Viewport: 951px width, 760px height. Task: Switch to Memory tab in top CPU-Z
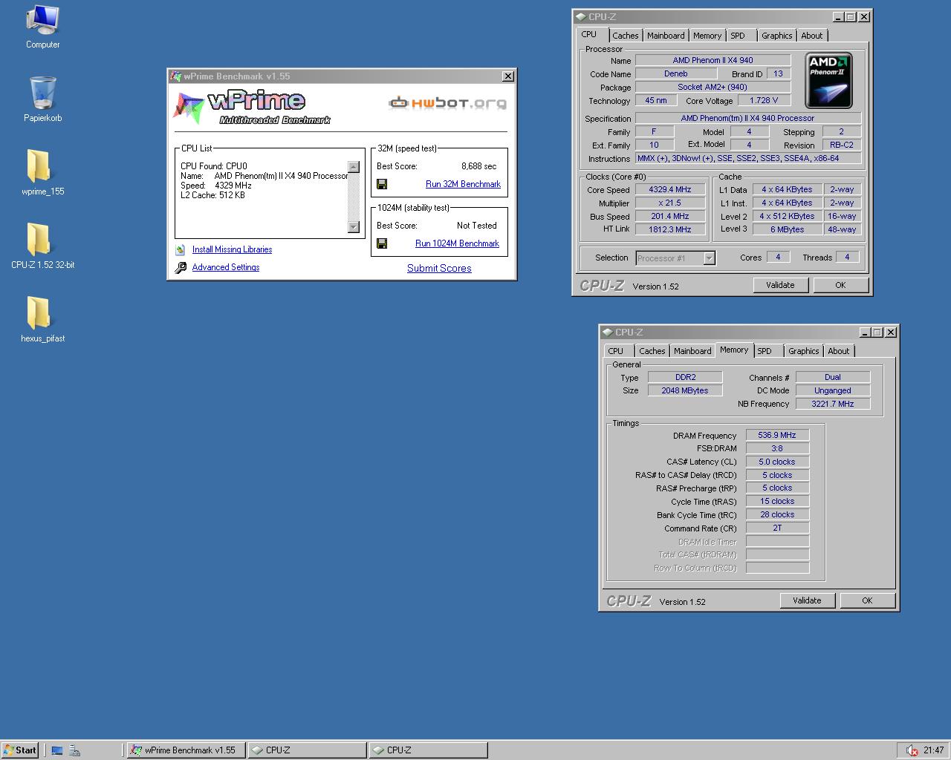707,36
